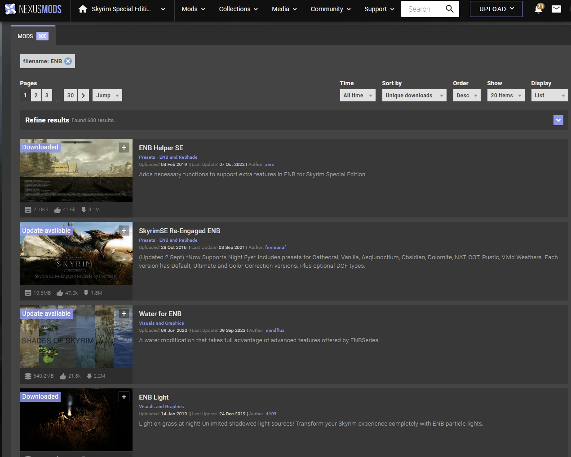Go to page 30
The height and width of the screenshot is (457, 571).
(71, 96)
